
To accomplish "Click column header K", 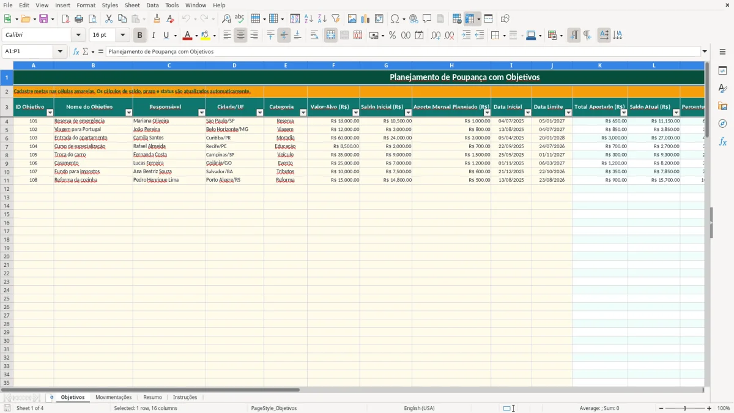I will (x=599, y=65).
